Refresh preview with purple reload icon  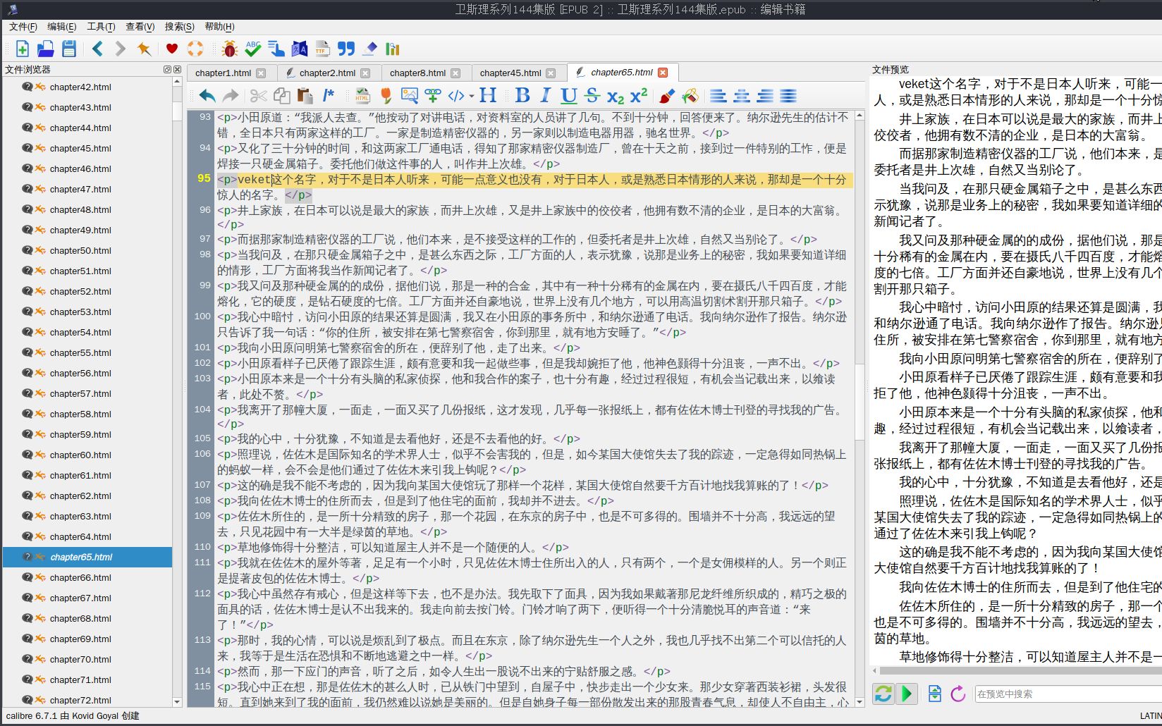point(958,694)
